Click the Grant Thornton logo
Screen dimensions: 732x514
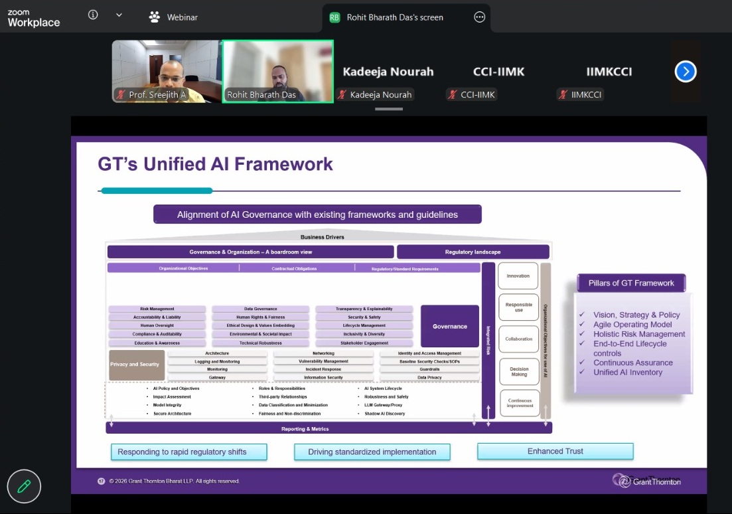[x=647, y=480]
